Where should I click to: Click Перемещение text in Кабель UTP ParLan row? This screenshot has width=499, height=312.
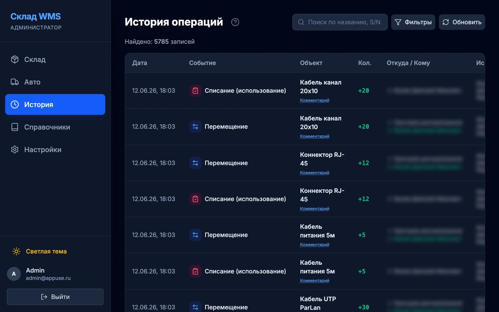(226, 307)
